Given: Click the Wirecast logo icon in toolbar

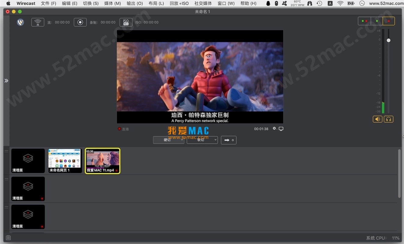Looking at the screenshot, I should click(x=20, y=22).
